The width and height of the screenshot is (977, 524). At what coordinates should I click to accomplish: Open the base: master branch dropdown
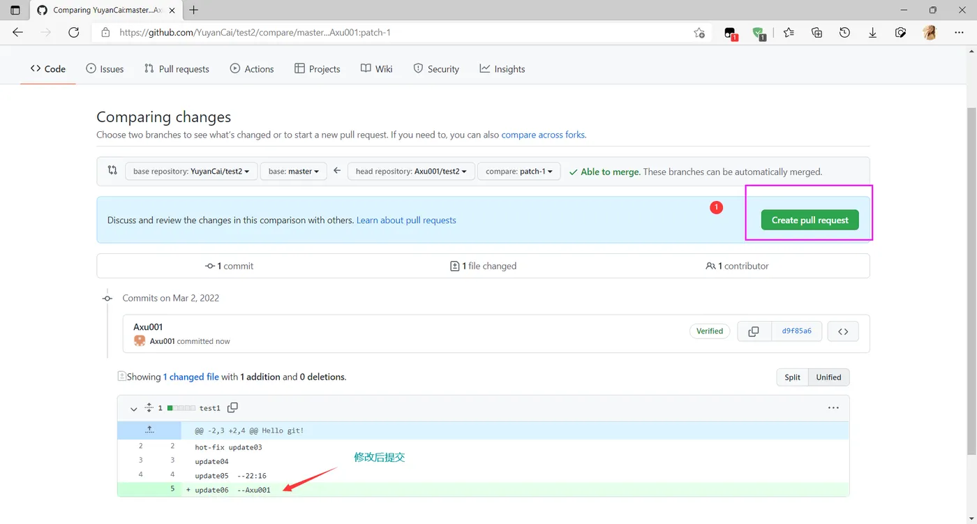[x=294, y=171]
